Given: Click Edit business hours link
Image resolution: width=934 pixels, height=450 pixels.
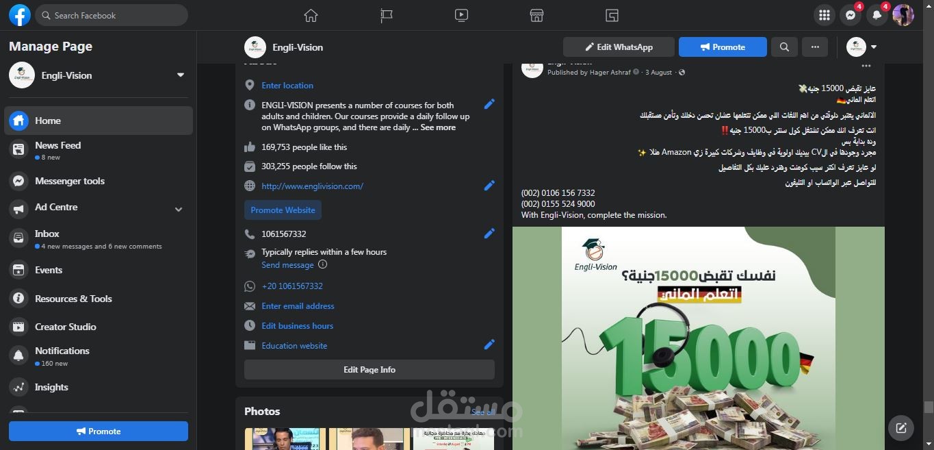Looking at the screenshot, I should click(x=298, y=326).
